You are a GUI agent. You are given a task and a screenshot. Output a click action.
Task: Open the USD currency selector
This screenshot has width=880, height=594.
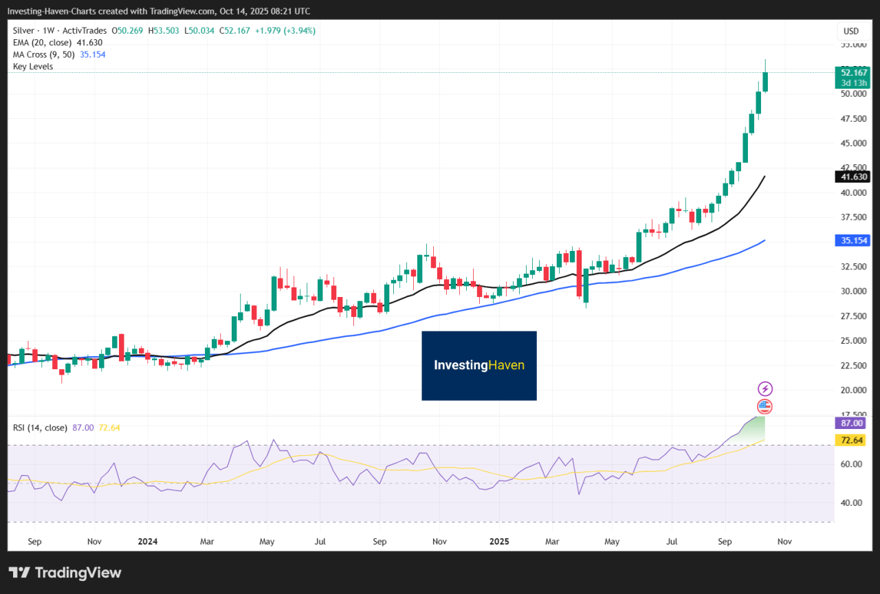click(x=850, y=31)
